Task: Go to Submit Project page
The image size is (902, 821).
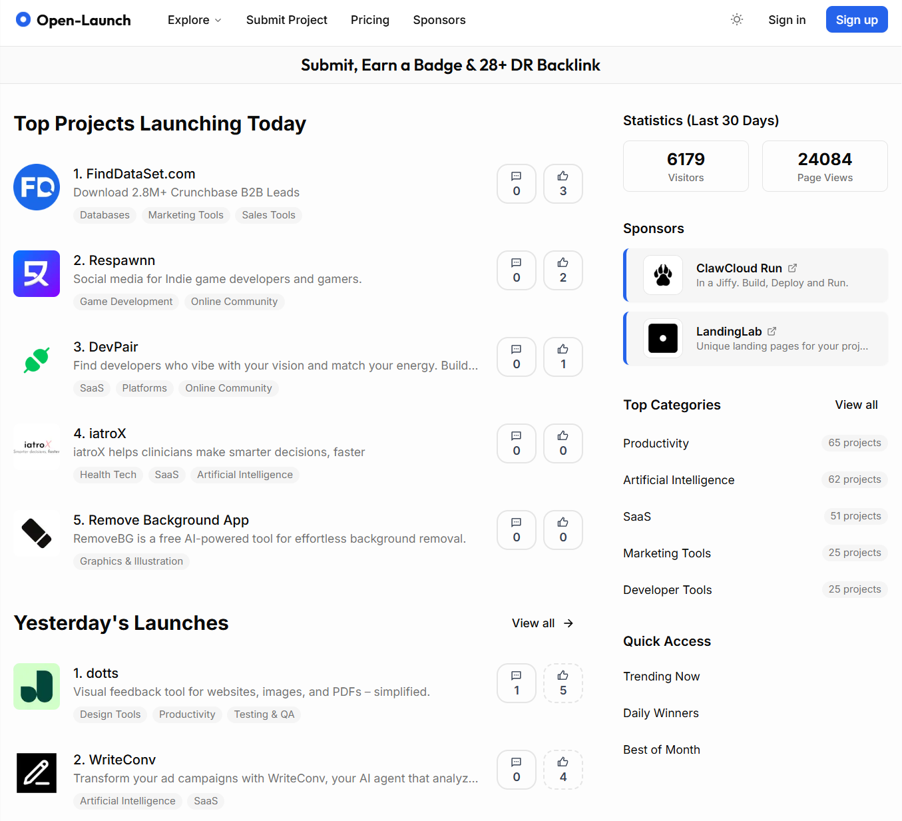Action: (287, 20)
